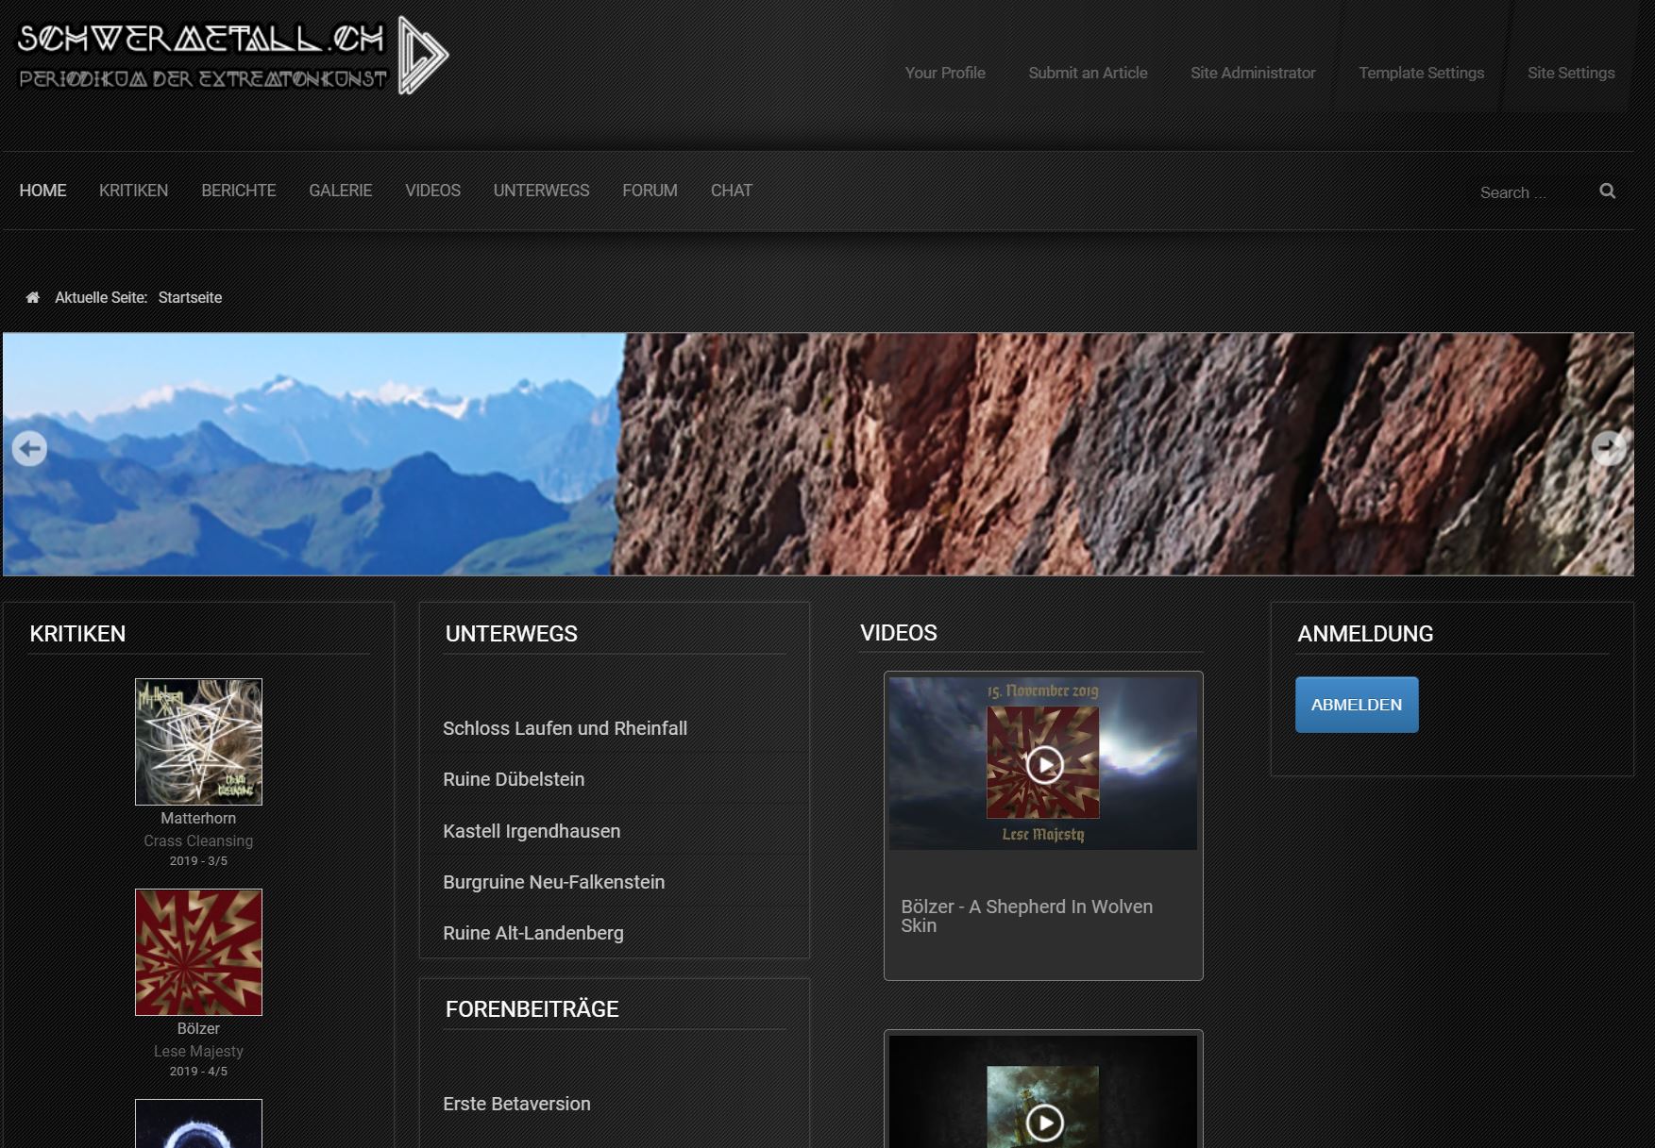Viewport: 1655px width, 1148px height.
Task: Click the mountain slideshow banner image
Action: [818, 454]
